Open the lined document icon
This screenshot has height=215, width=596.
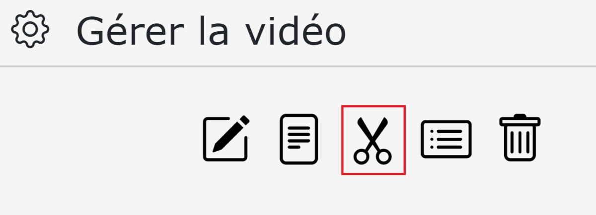pos(298,139)
